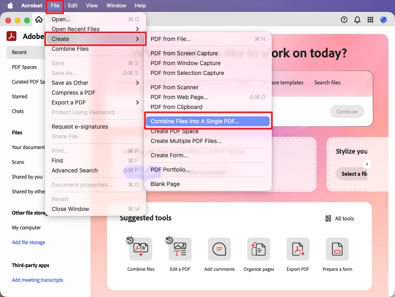Open the File menu

click(x=55, y=5)
